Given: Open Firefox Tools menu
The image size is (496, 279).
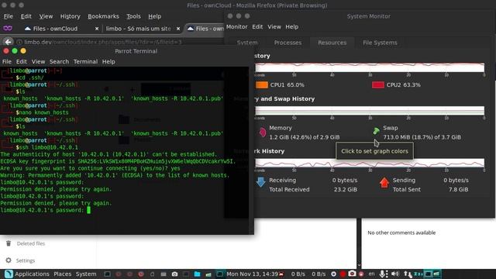Looking at the screenshot, I should coord(133,16).
